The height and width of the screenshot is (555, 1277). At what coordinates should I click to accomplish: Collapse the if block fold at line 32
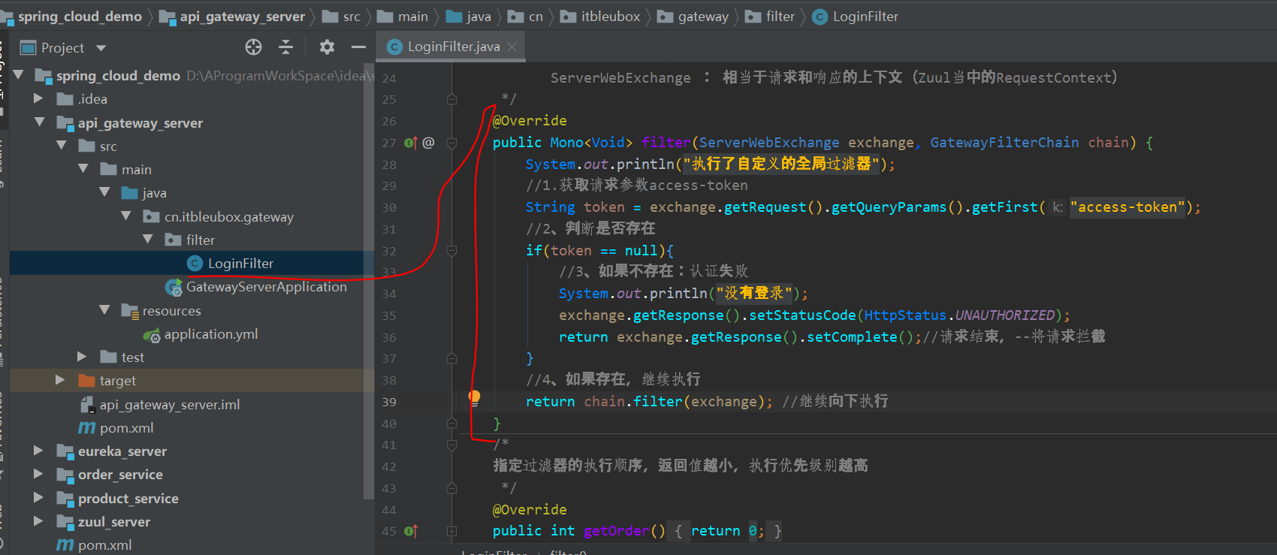tap(451, 251)
